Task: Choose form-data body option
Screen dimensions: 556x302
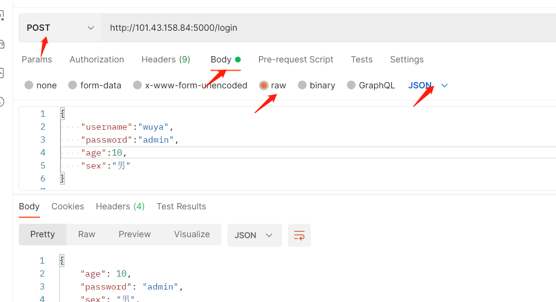Action: click(x=73, y=85)
